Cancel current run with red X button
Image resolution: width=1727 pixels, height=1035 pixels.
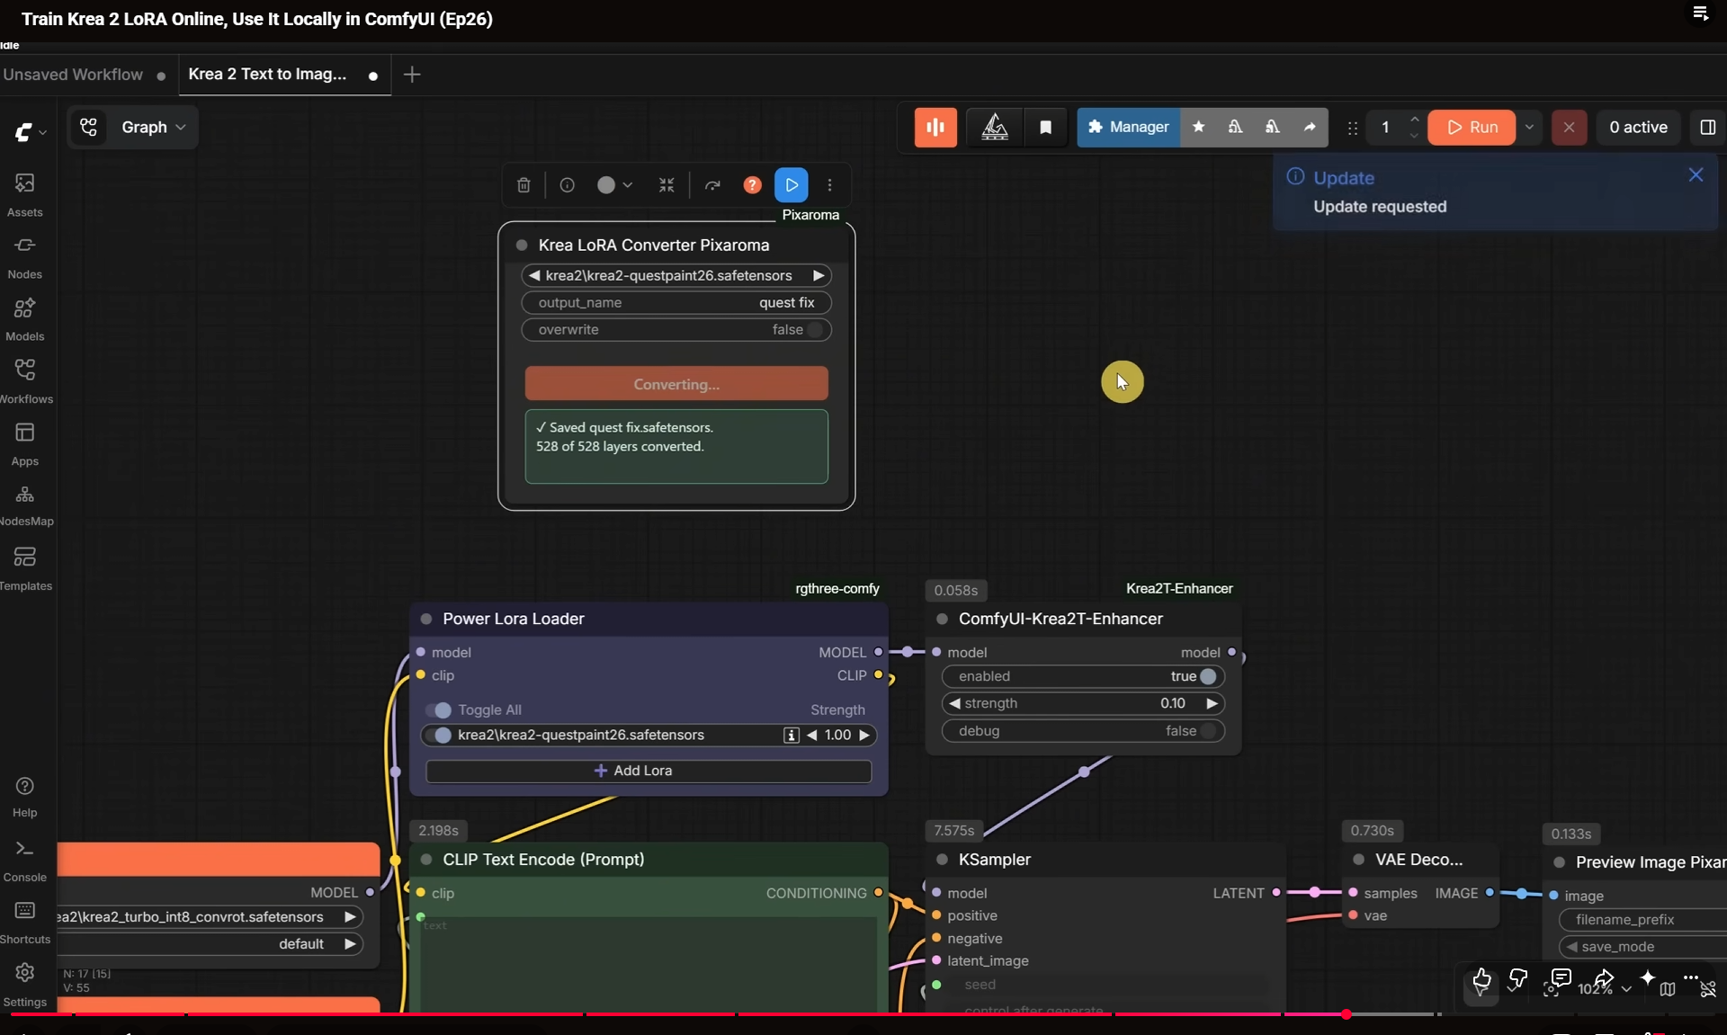tap(1569, 128)
